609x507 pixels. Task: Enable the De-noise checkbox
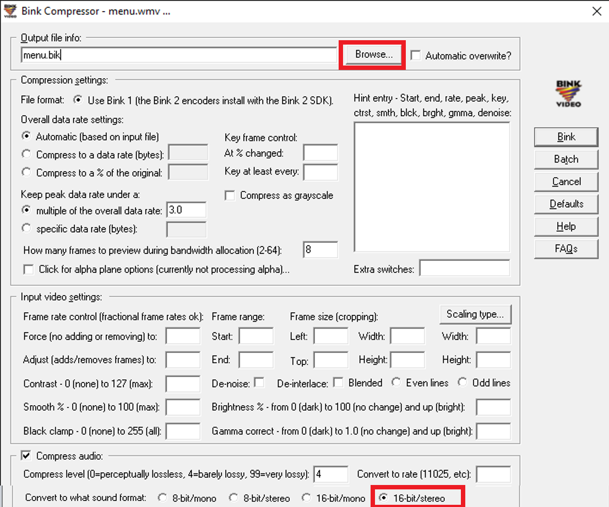click(259, 383)
